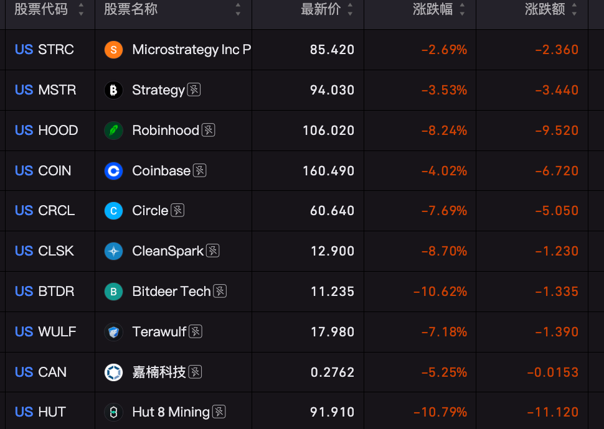Sort by 涨跌额 column arrows
Viewport: 604px width, 429px height.
pyautogui.click(x=574, y=9)
